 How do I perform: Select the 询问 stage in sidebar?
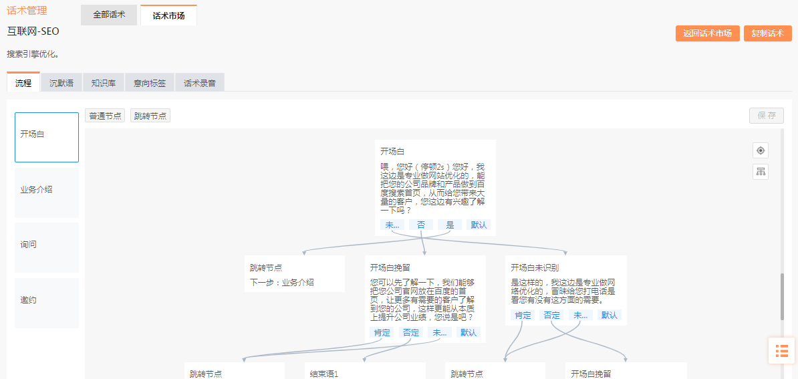(47, 245)
